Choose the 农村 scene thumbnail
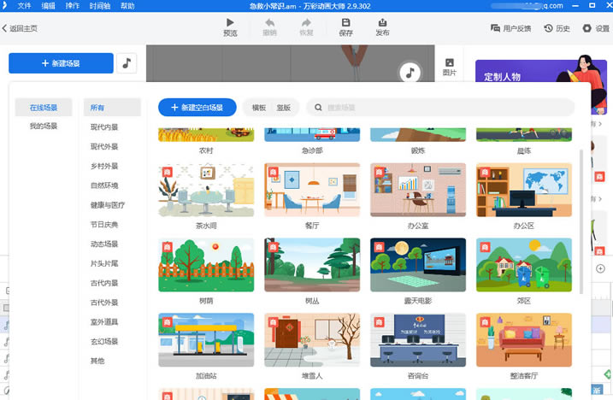Viewport: 613px width, 400px height. [x=206, y=135]
